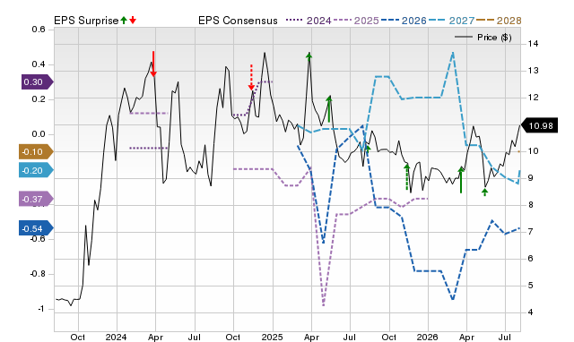Click the Price ($) legend entry
Image resolution: width=574 pixels, height=342 pixels.
483,38
